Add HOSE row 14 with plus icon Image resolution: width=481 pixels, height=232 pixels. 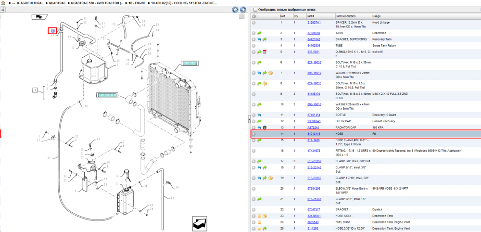tap(253, 134)
